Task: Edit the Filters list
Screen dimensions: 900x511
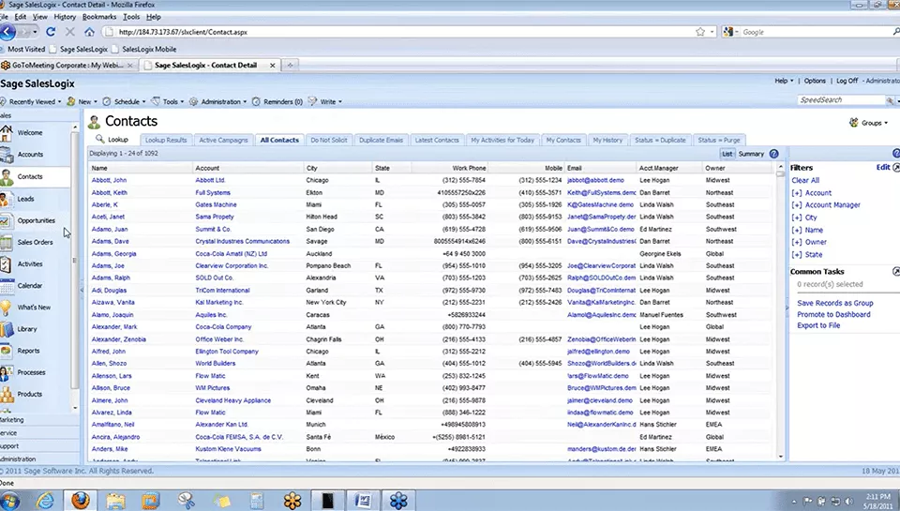Action: [x=883, y=168]
